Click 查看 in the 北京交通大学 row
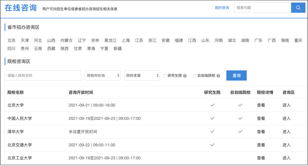The height and width of the screenshot is (166, 308). point(261,145)
